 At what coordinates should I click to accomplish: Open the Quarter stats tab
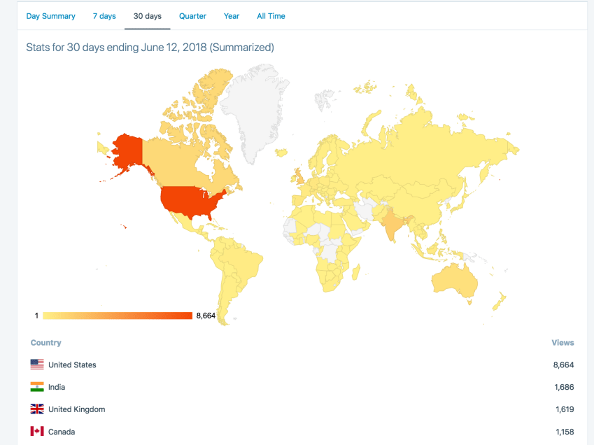[x=192, y=15]
